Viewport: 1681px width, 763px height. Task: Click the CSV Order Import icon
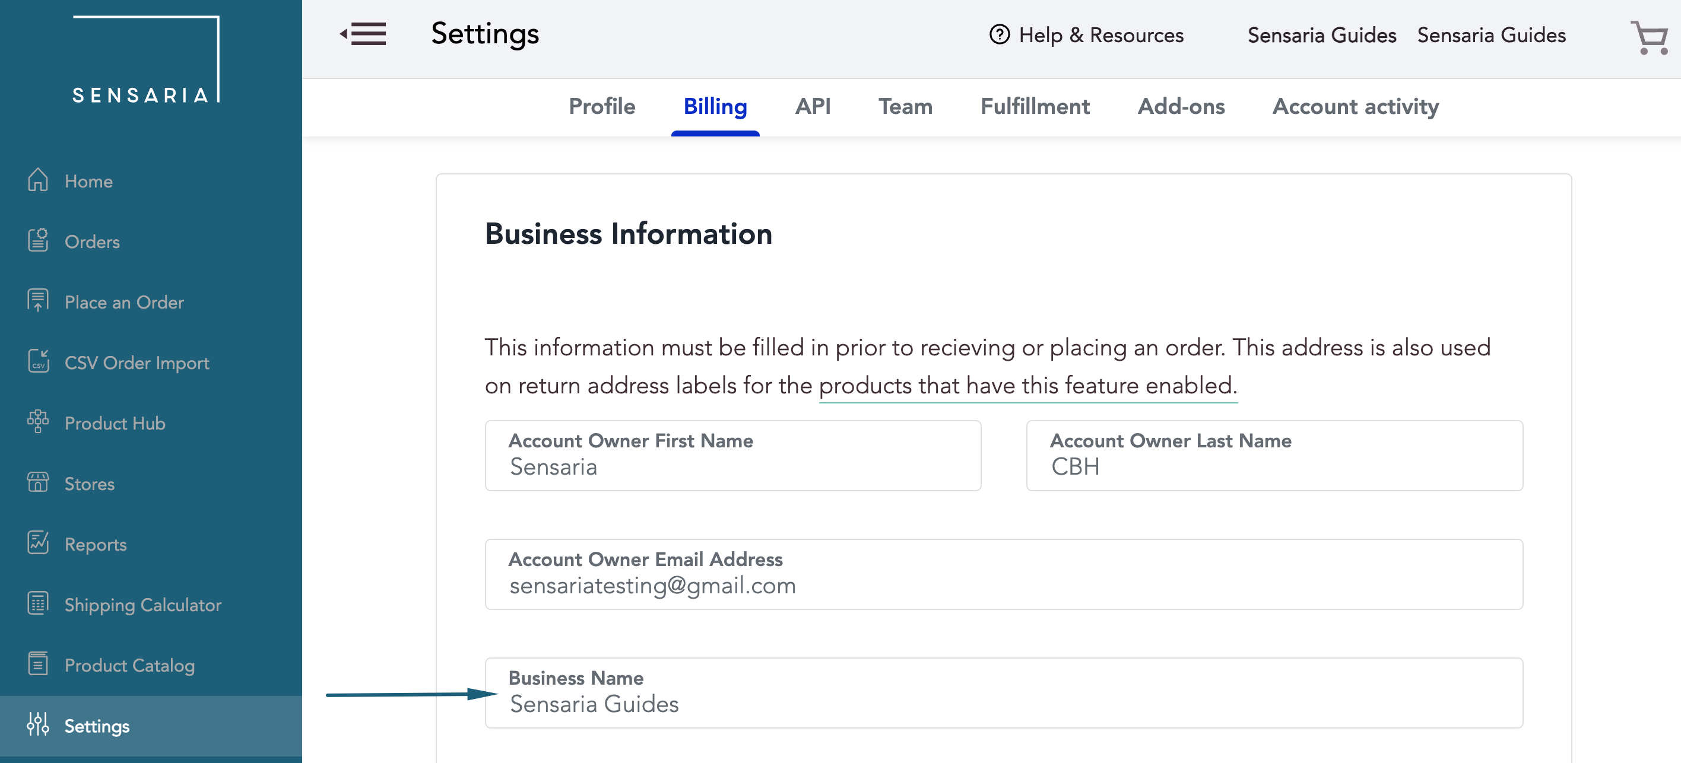(38, 361)
